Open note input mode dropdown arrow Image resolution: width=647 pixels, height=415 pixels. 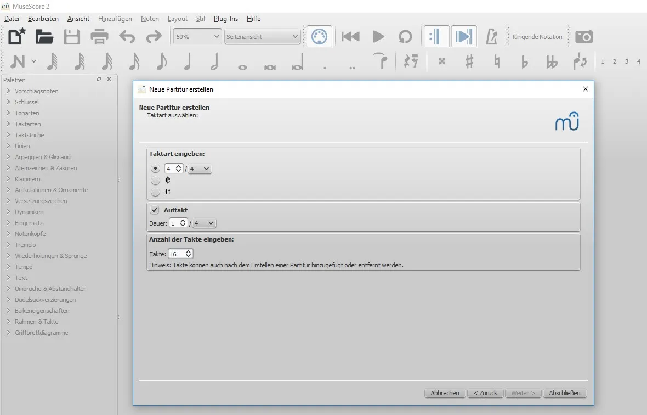[x=34, y=61]
